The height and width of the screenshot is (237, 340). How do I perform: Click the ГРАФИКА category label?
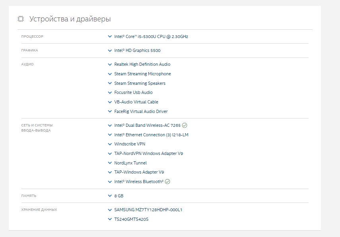pos(29,50)
